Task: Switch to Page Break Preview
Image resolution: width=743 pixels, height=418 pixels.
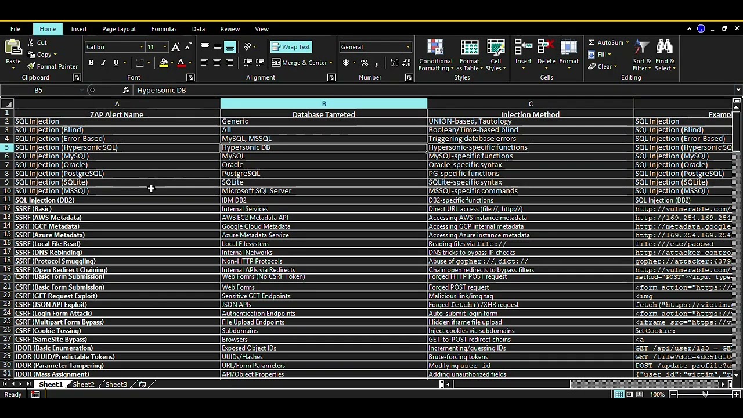Action: (x=639, y=395)
